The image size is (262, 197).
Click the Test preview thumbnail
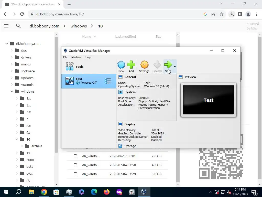click(208, 100)
